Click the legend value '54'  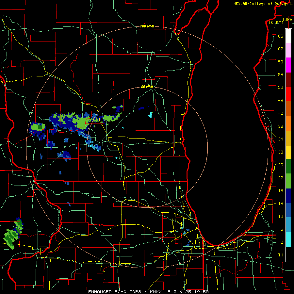pos(281,74)
